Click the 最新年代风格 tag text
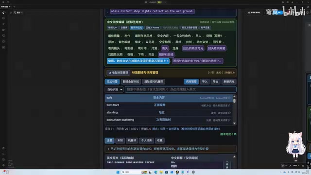 144,36
